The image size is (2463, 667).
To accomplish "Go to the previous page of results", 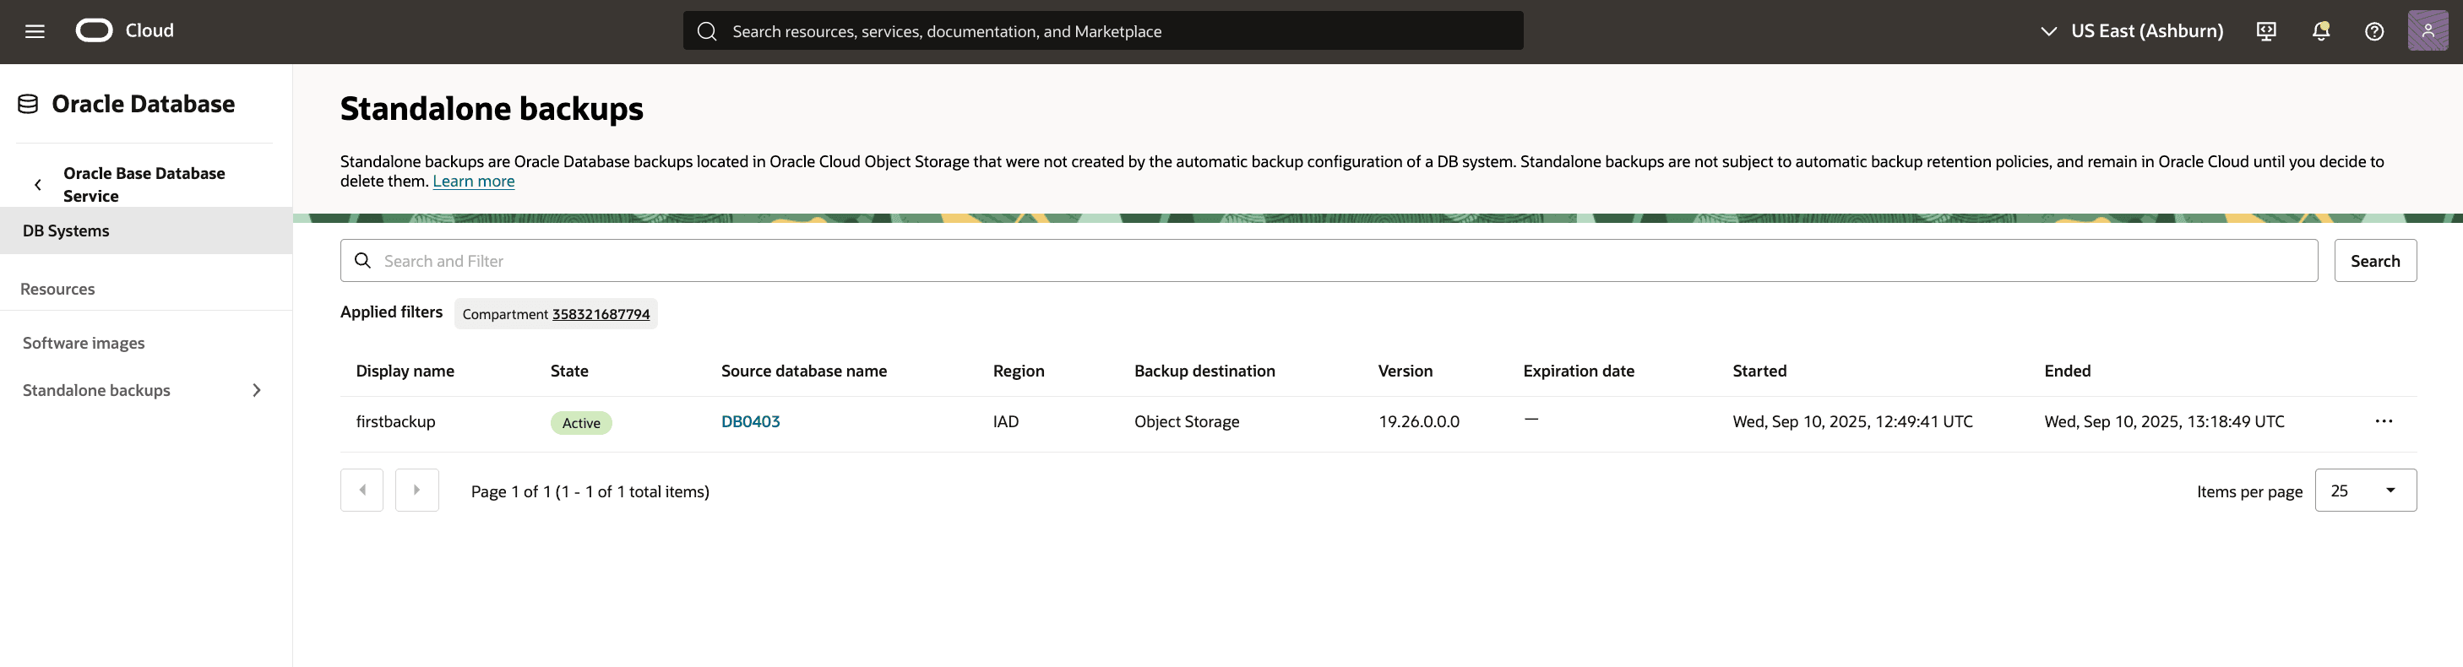I will (362, 491).
